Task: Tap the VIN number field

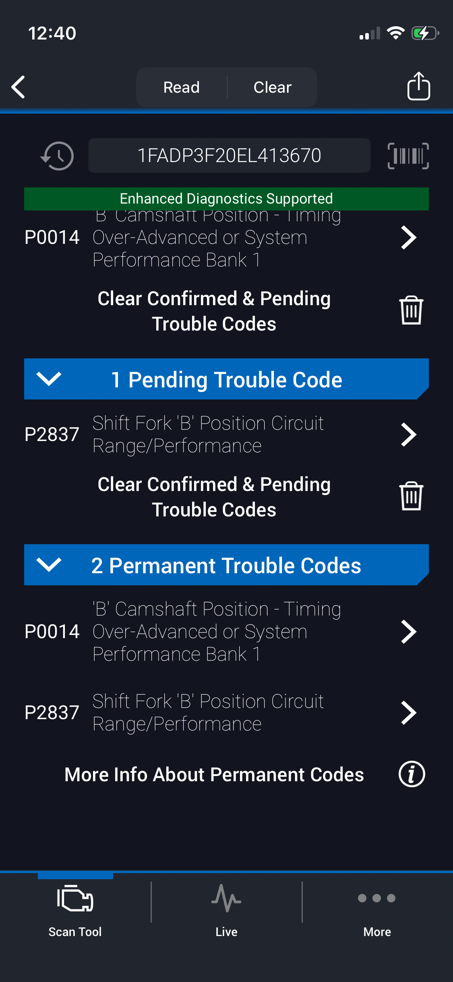Action: pyautogui.click(x=229, y=156)
